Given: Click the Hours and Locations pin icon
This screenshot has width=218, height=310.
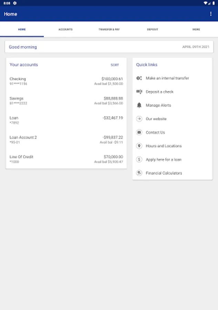Looking at the screenshot, I should click(139, 146).
